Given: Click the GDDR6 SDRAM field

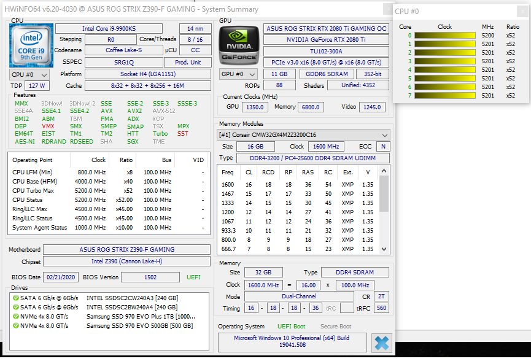Looking at the screenshot, I should coord(327,74).
